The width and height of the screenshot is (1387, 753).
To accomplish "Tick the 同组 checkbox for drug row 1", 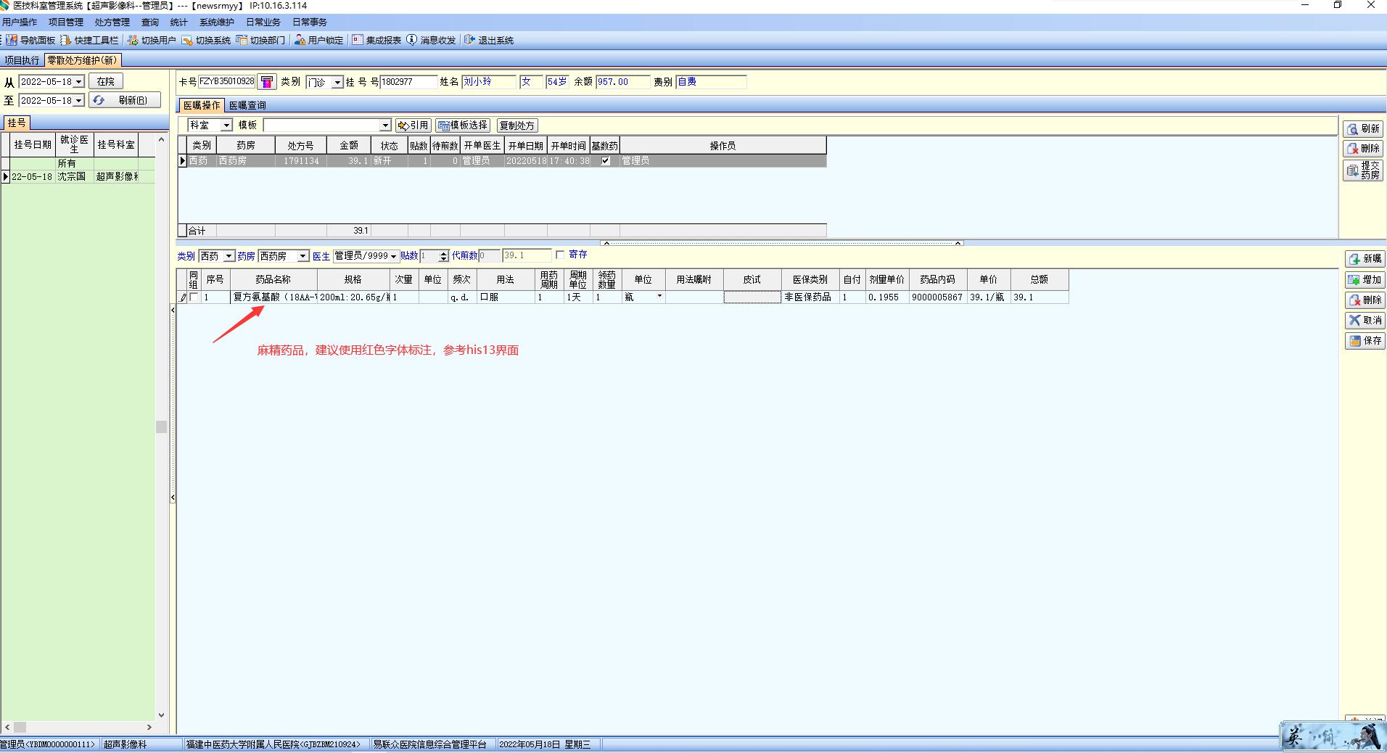I will click(194, 297).
